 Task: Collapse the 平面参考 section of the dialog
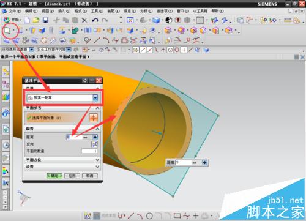[97, 108]
